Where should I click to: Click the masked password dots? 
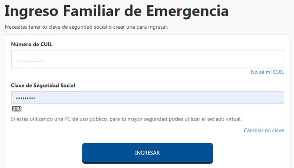point(26,98)
